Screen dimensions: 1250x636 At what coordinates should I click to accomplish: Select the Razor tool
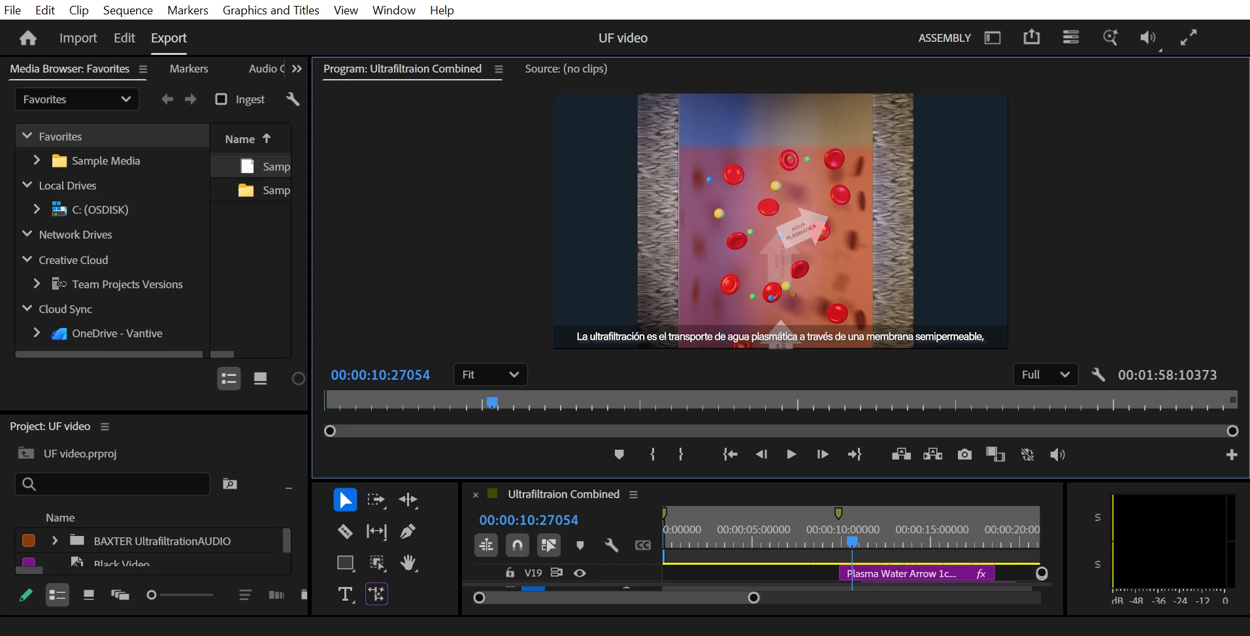click(x=345, y=531)
